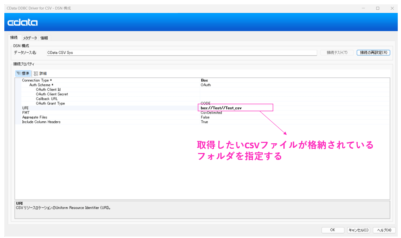The image size is (401, 238).
Task: Click the OK button
Action: click(x=332, y=230)
